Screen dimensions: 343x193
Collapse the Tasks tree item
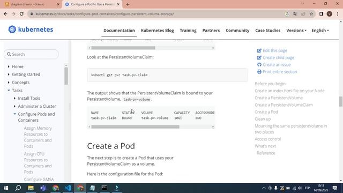click(9, 91)
